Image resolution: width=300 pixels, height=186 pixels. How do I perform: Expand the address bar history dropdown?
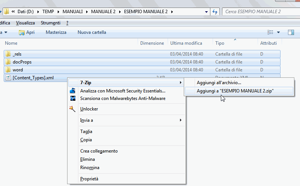206,12
